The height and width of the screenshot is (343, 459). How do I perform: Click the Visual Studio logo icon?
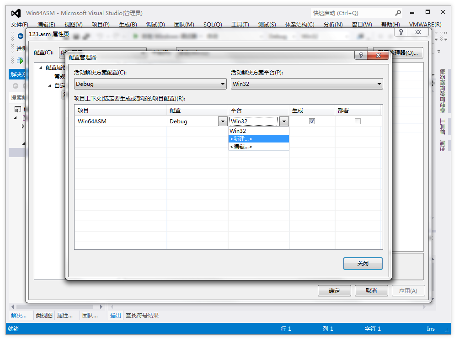(x=16, y=13)
